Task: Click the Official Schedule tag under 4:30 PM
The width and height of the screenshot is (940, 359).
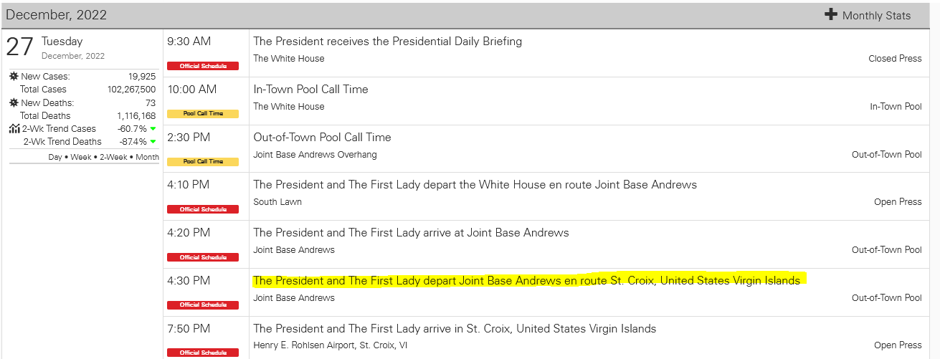Action: click(203, 305)
